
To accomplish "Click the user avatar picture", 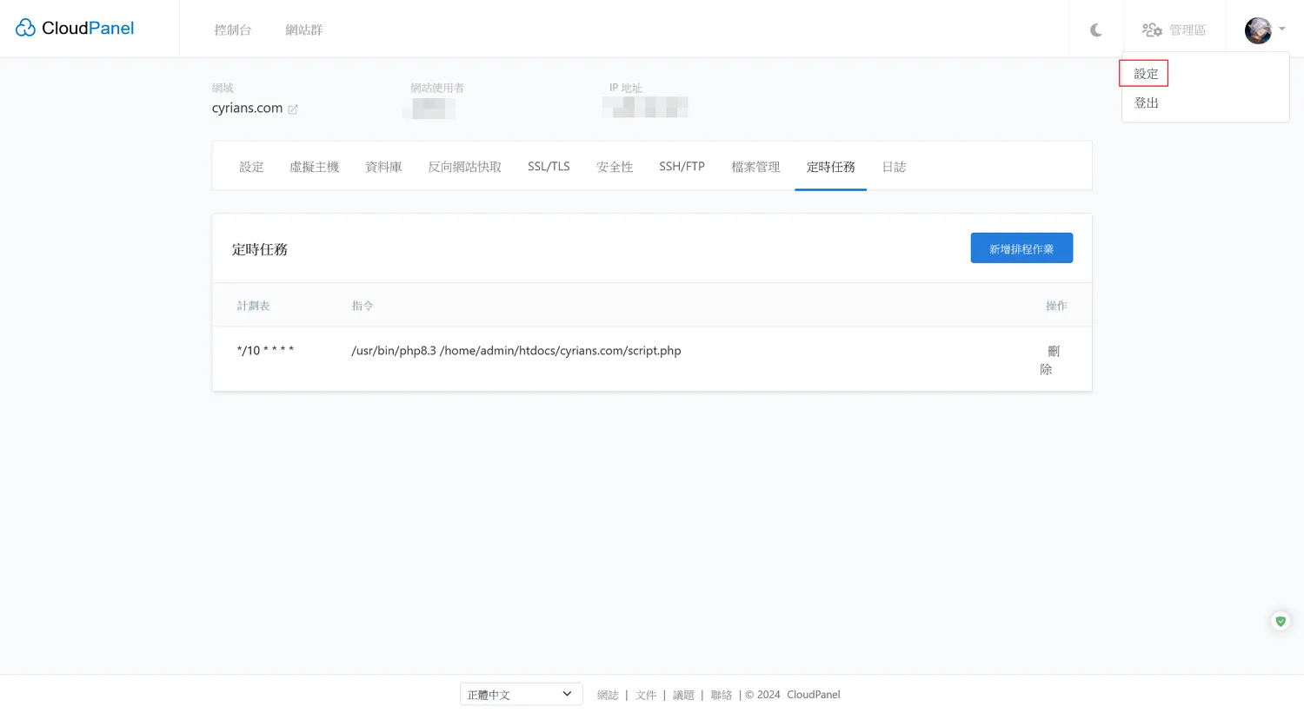I will 1257,30.
